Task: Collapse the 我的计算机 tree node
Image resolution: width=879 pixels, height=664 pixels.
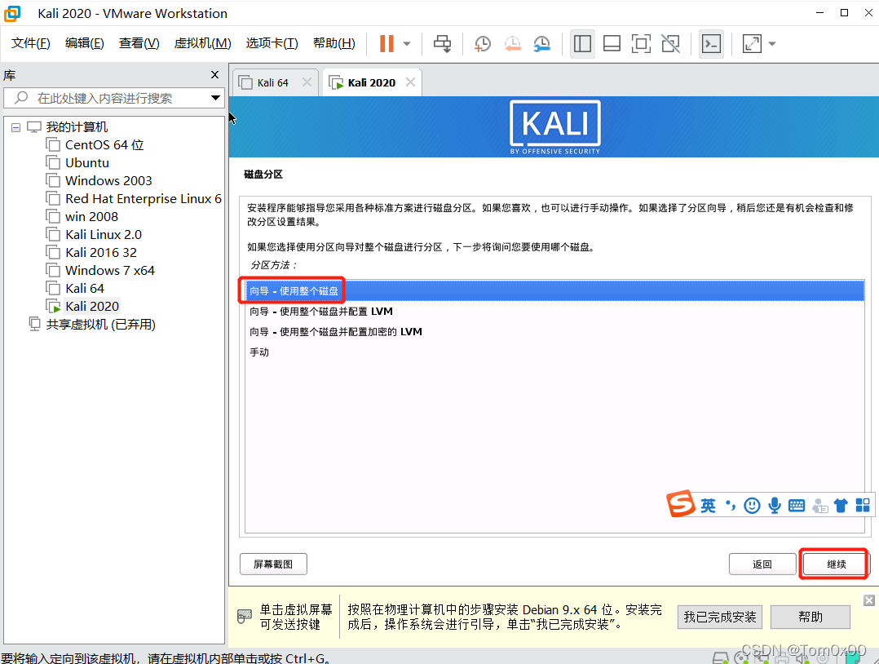Action: coord(15,127)
